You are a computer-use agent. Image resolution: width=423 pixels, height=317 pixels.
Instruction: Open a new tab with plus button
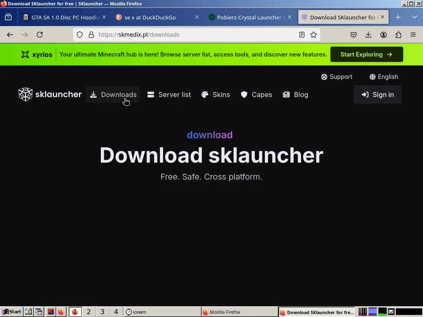[x=398, y=17]
